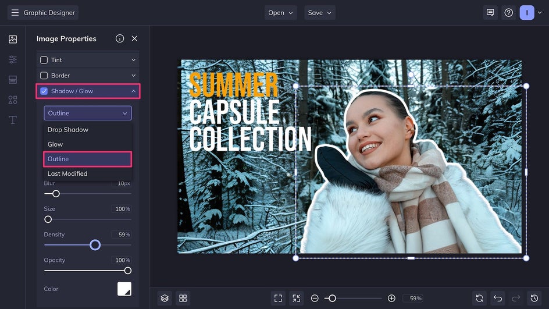
Task: Open the Save dropdown
Action: (320, 13)
